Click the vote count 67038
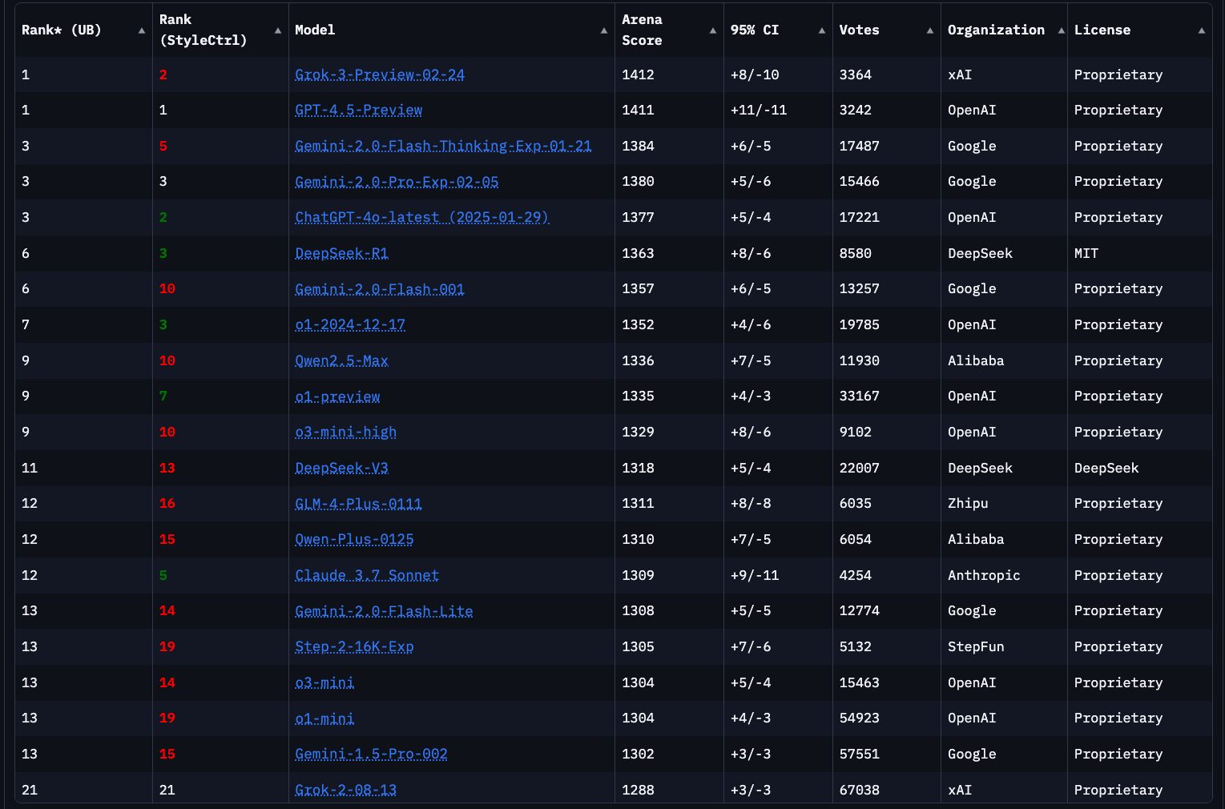Viewport: 1225px width, 809px height. click(x=860, y=790)
